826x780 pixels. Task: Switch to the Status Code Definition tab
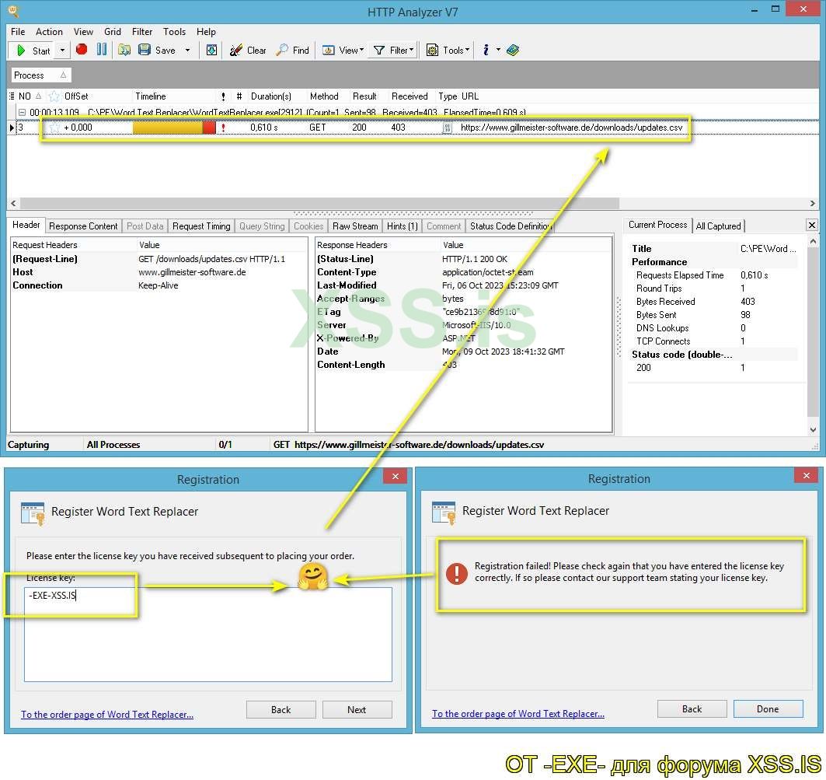tap(510, 226)
